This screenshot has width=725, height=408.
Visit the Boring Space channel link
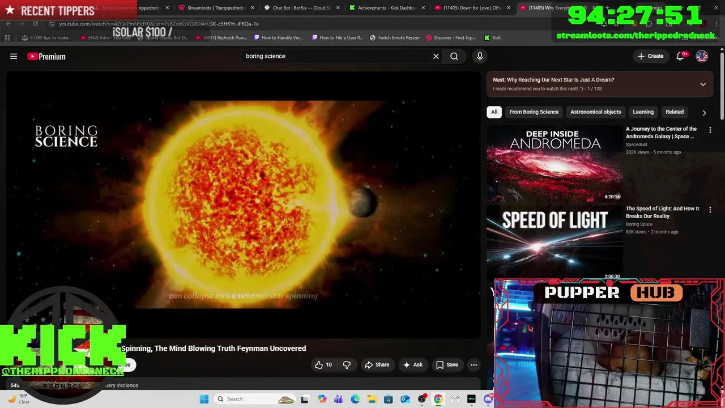pyautogui.click(x=639, y=224)
